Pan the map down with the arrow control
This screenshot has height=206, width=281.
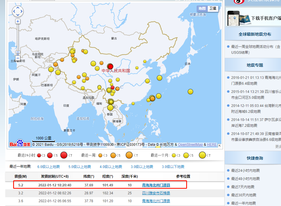pyautogui.click(x=18, y=15)
